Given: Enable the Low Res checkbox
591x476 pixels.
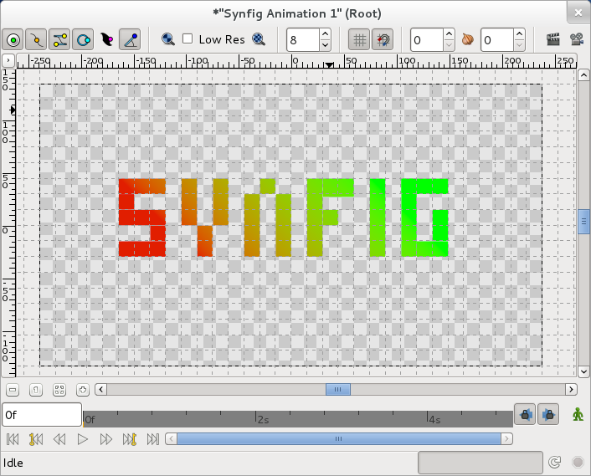Looking at the screenshot, I should point(188,38).
